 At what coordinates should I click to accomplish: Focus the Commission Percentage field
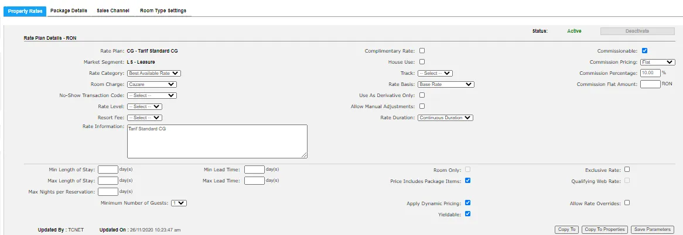click(650, 73)
